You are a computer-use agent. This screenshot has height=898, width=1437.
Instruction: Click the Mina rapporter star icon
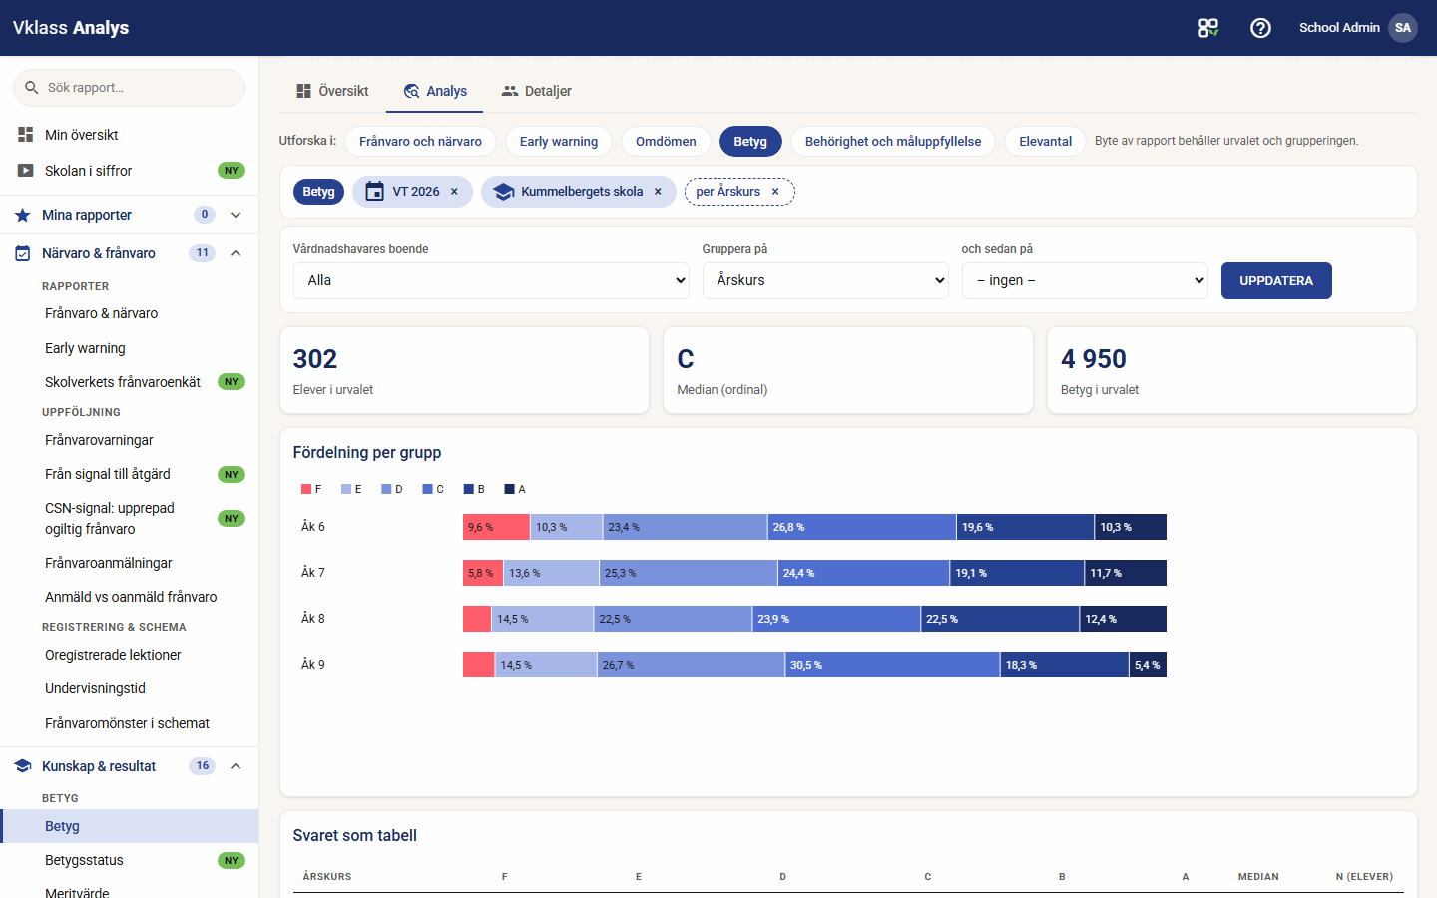(23, 215)
